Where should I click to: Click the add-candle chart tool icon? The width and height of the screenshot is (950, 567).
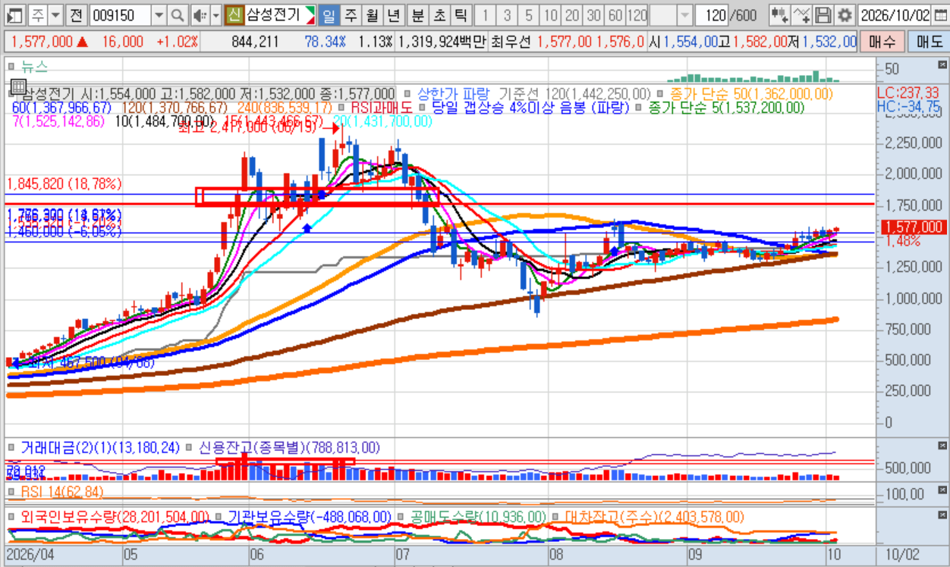click(x=779, y=14)
